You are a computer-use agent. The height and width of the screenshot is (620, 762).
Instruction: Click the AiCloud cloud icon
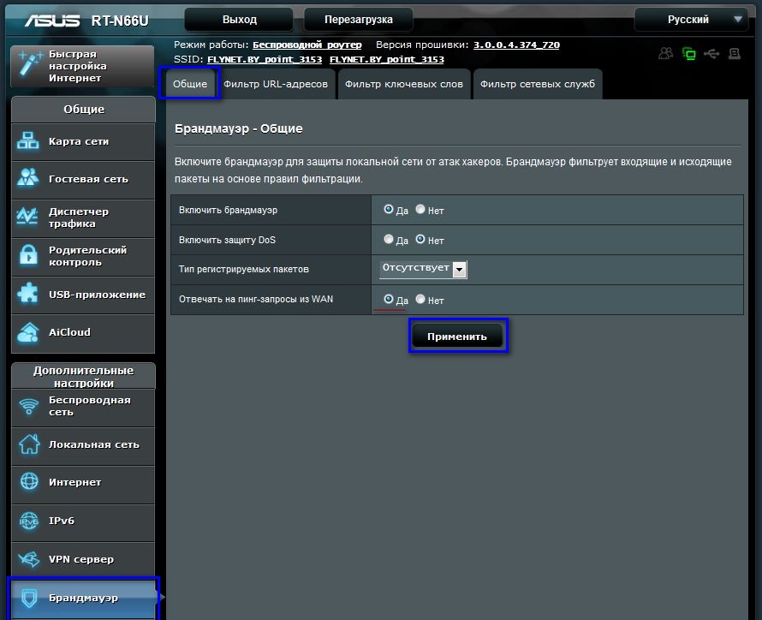[27, 333]
